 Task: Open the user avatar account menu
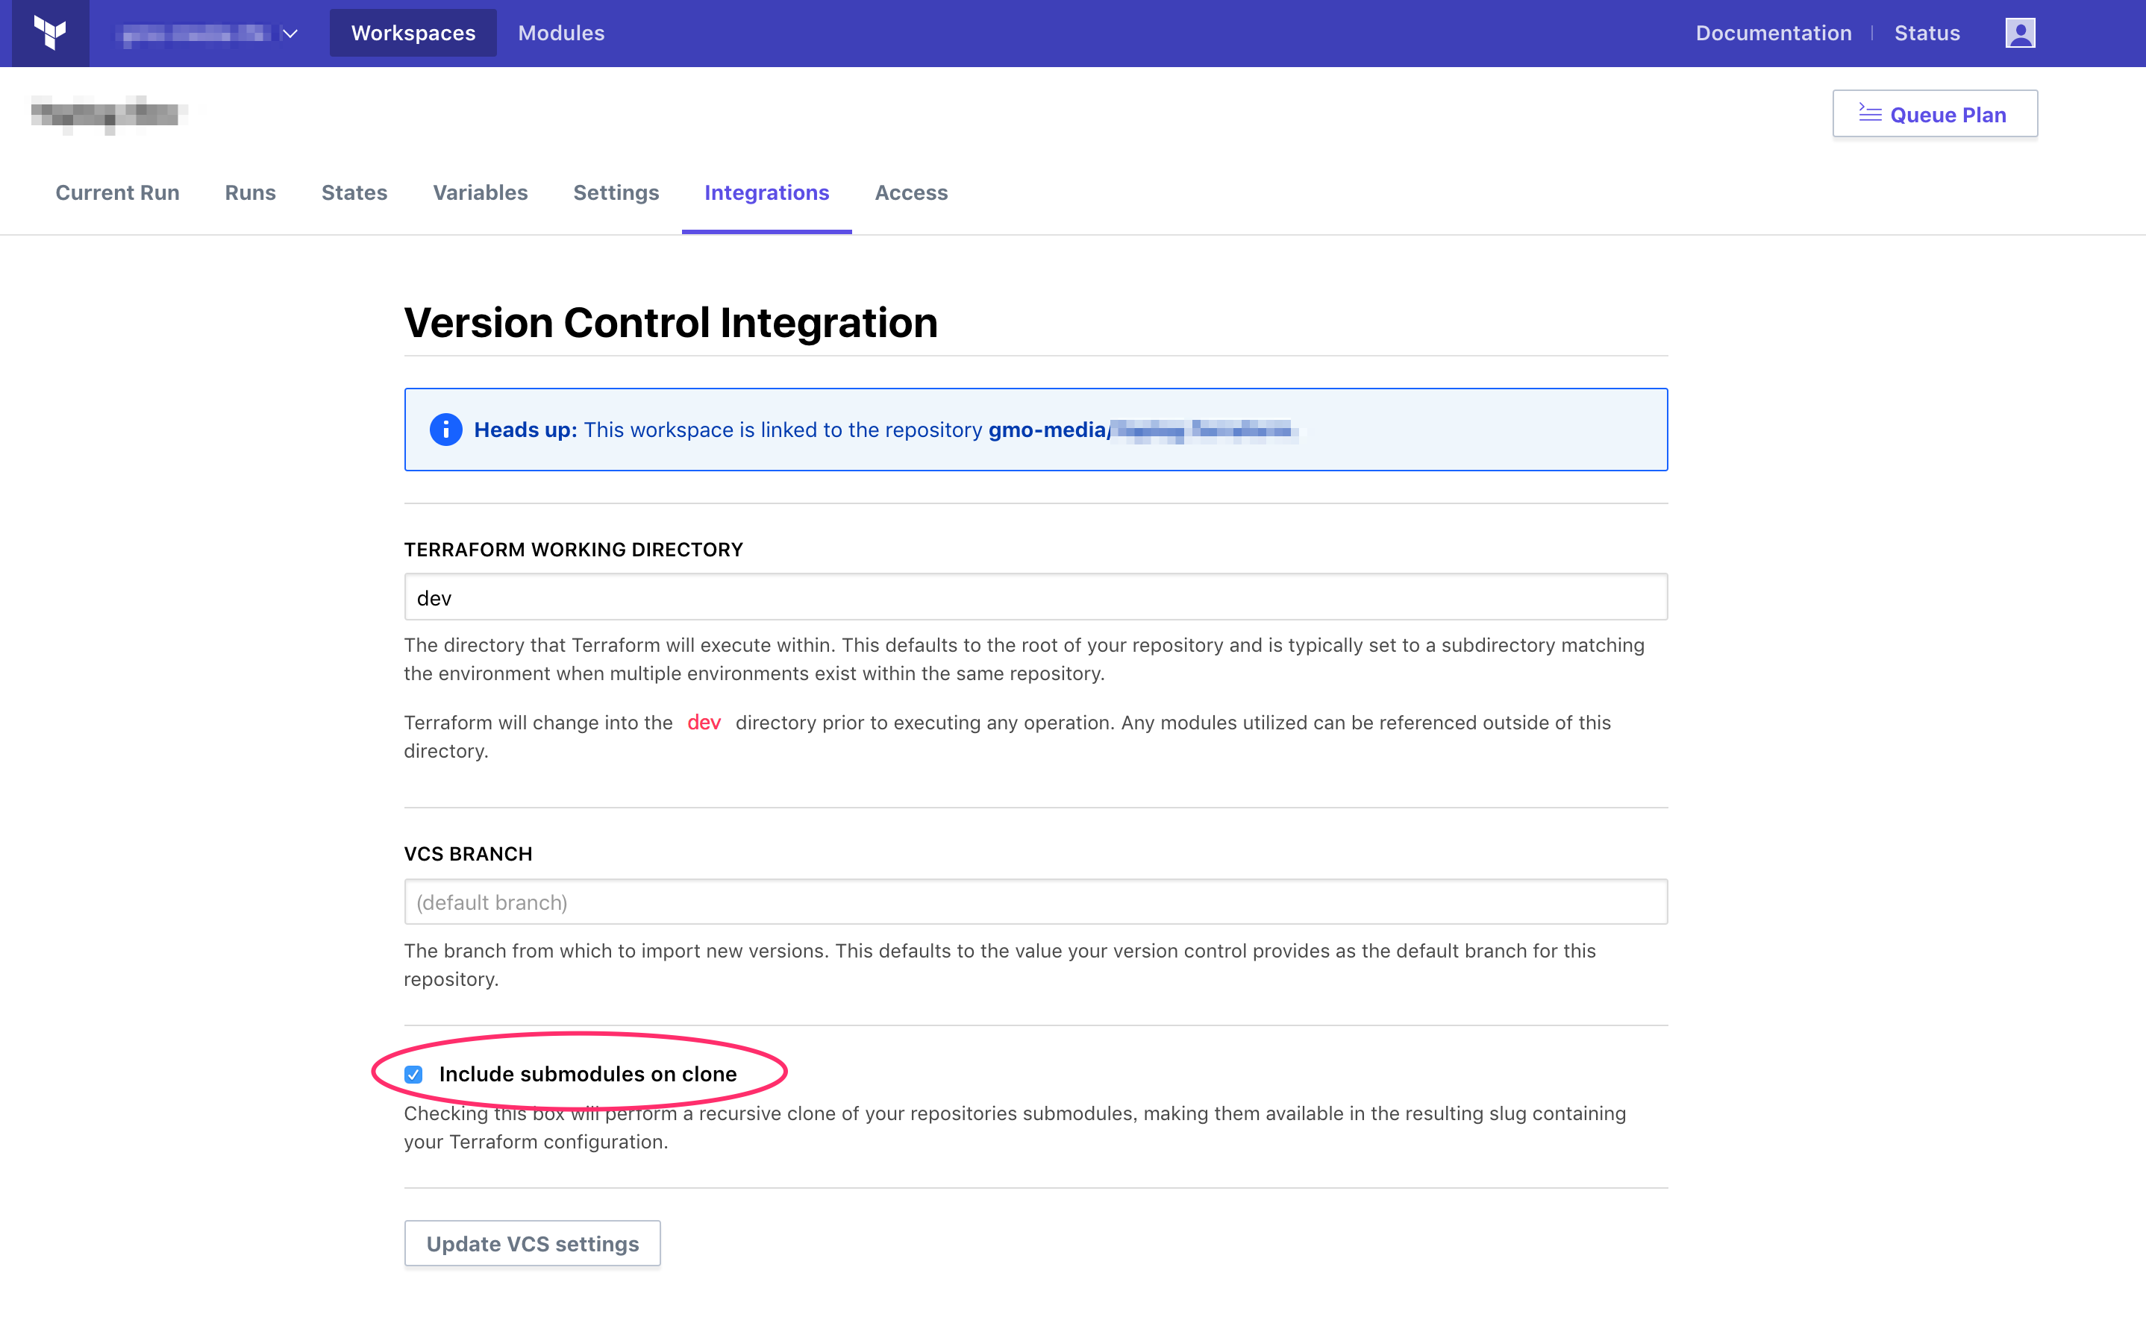2020,32
